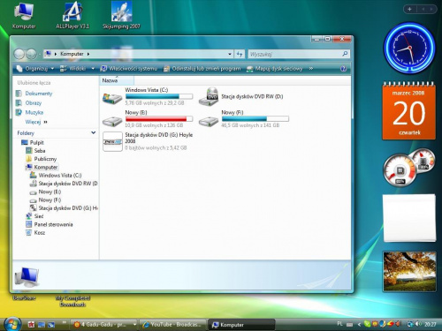442x331 pixels.
Task: Click the Komputer taskbar button
Action: (241, 325)
